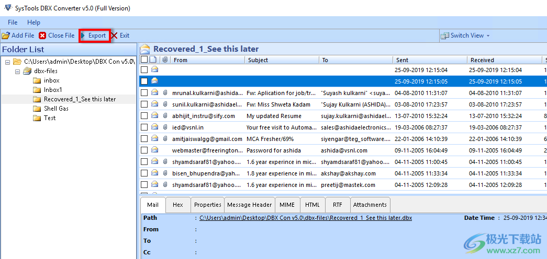Click subject 'Your free visit to Automa...'
The width and height of the screenshot is (547, 259).
(x=282, y=127)
